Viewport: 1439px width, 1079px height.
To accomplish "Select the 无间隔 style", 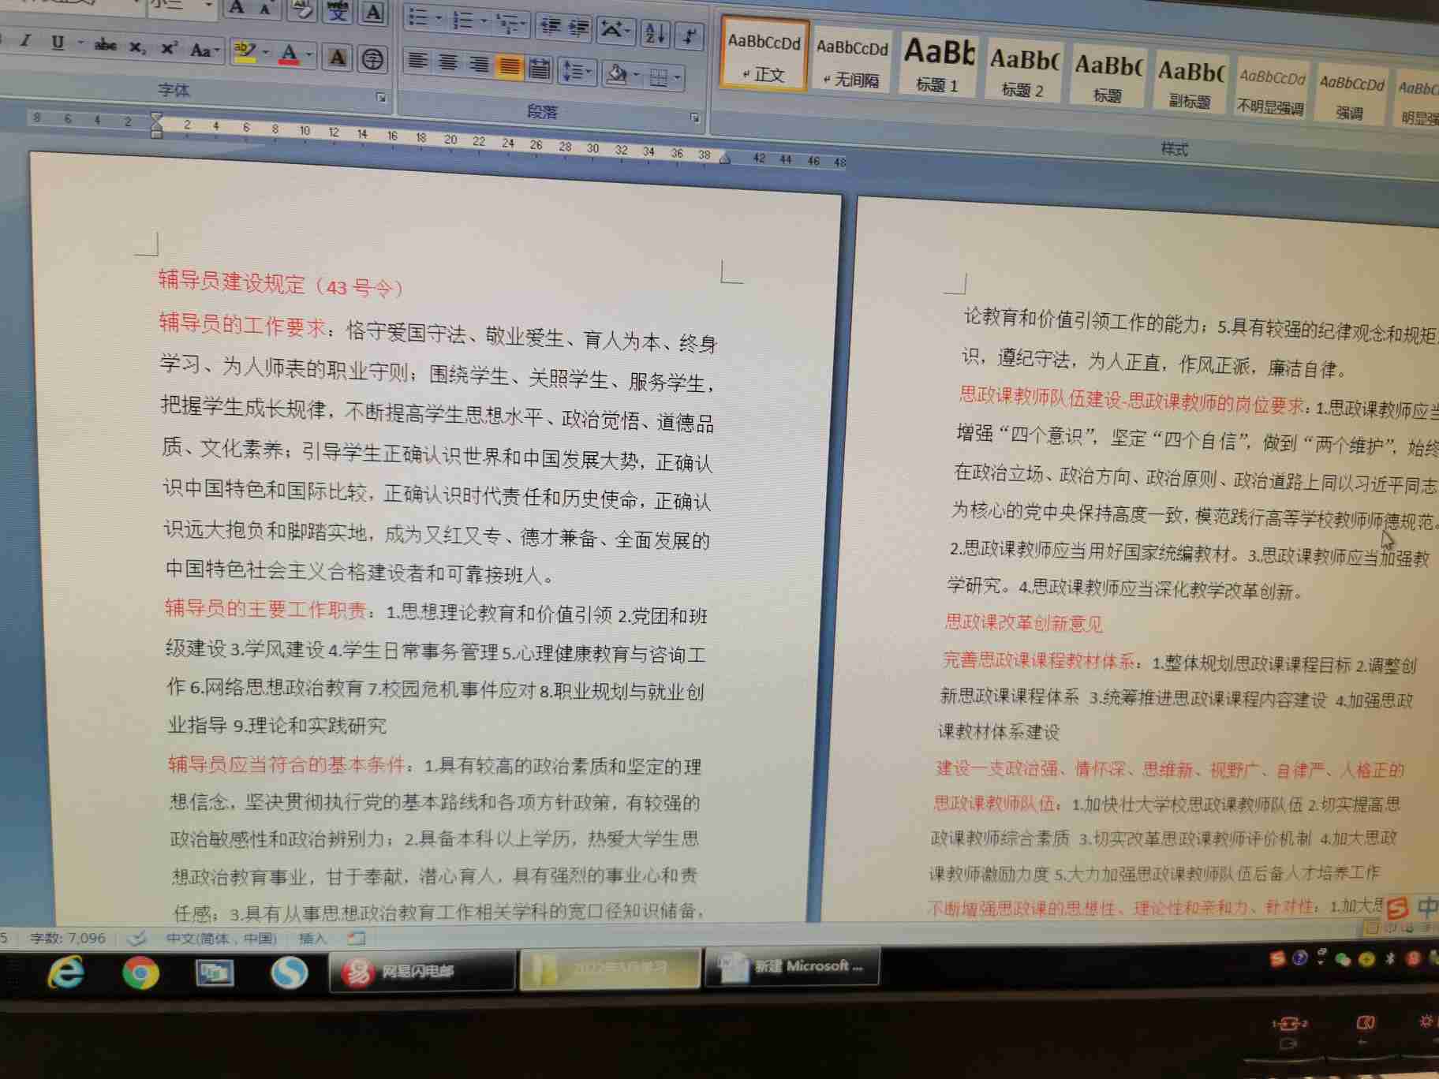I will coord(851,61).
